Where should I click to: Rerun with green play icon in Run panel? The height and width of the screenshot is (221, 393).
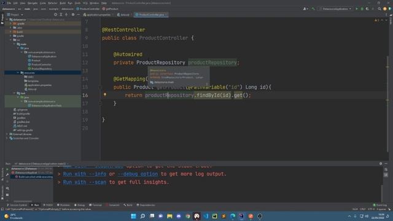pos(7,169)
